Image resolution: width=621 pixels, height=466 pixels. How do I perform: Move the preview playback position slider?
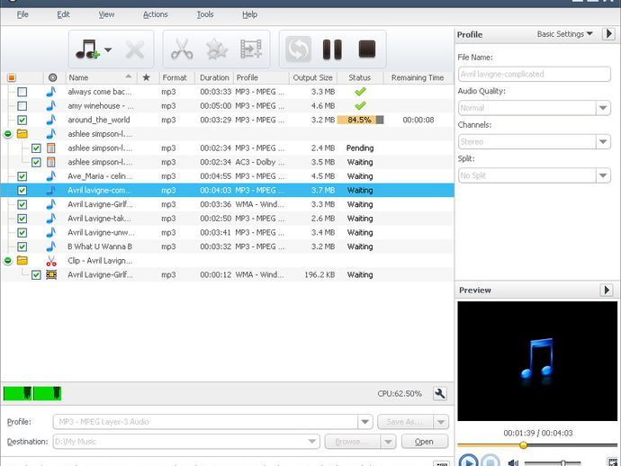(523, 445)
